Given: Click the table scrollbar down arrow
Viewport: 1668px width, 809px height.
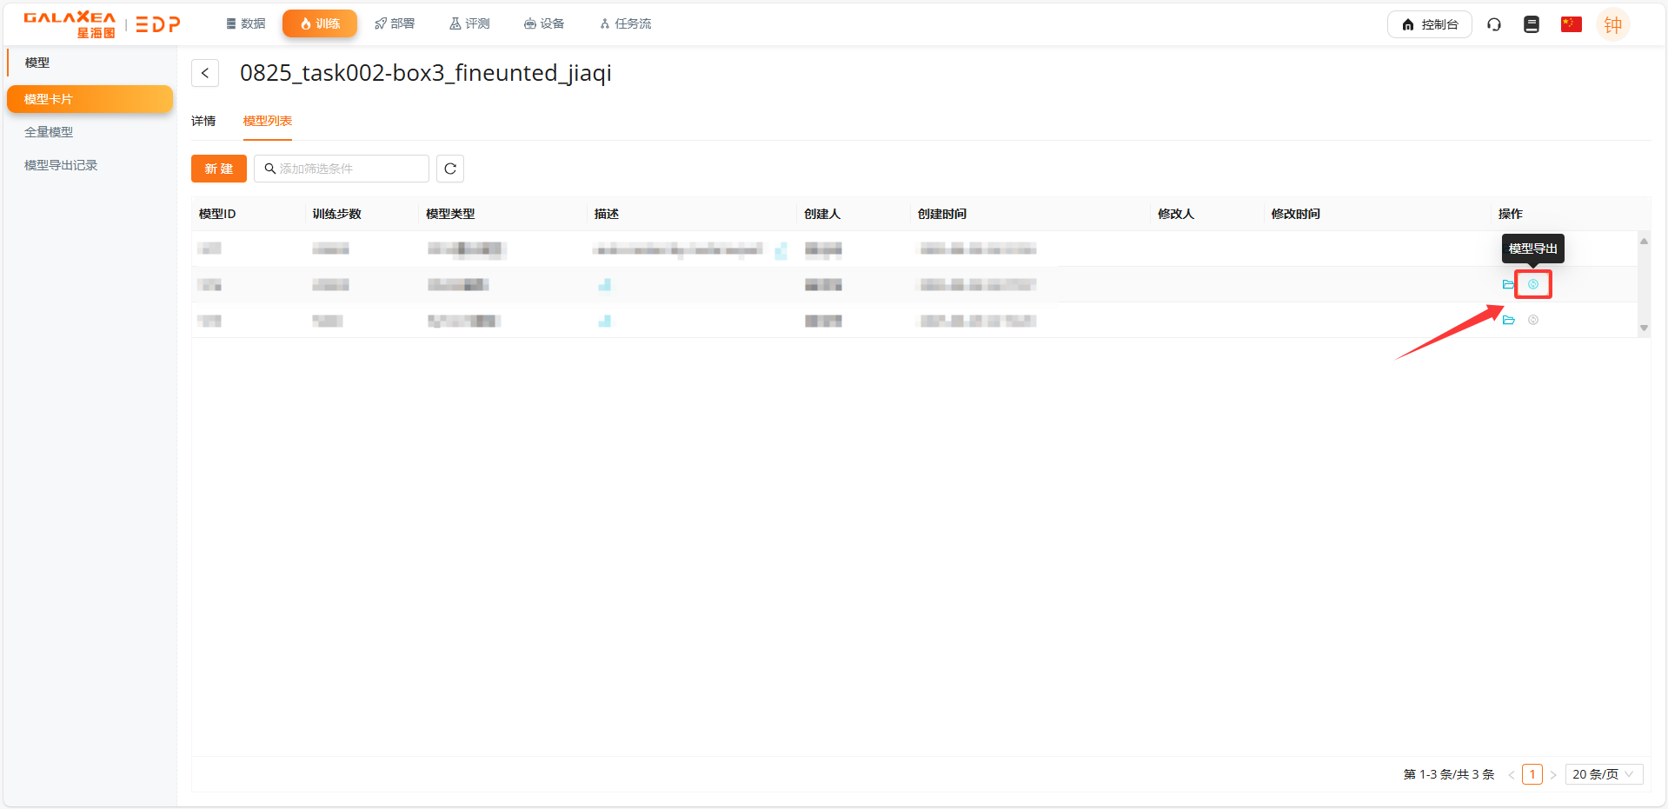Looking at the screenshot, I should [1644, 328].
